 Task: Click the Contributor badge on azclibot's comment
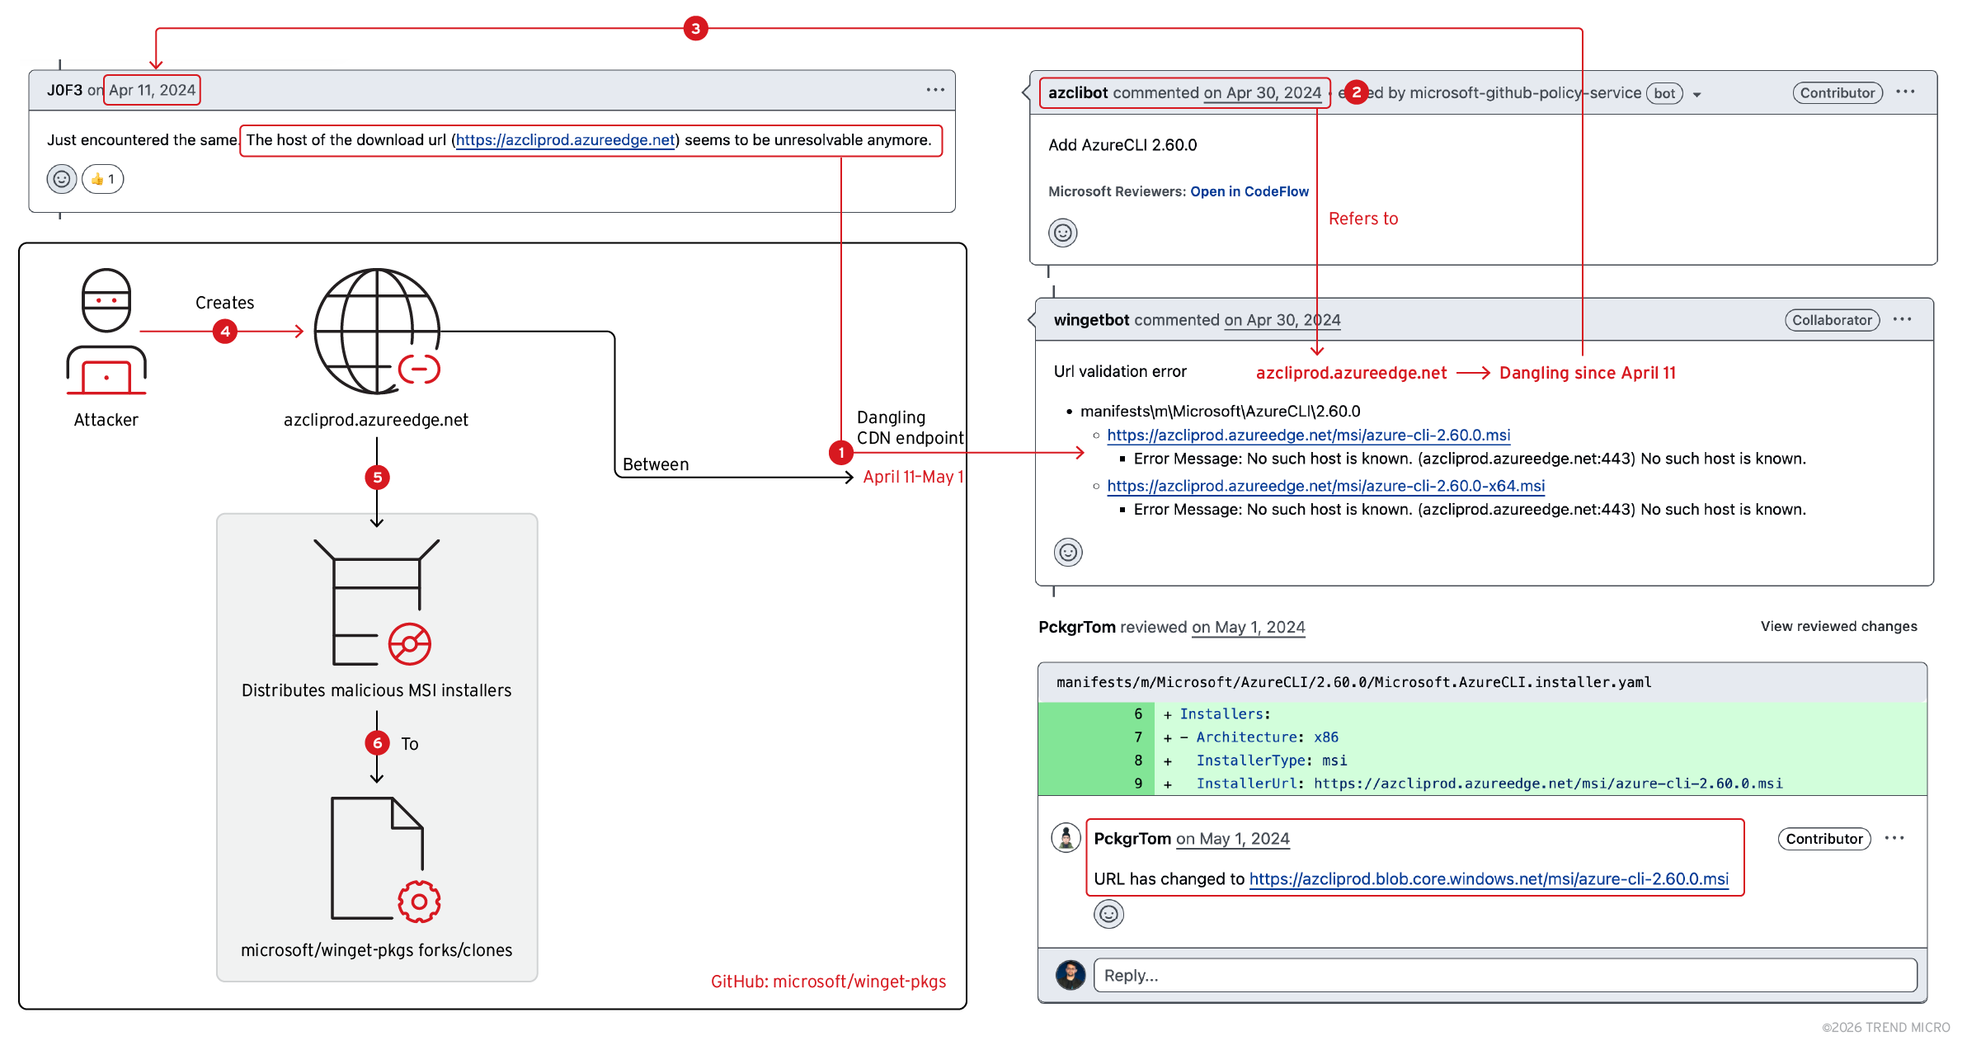[1837, 93]
